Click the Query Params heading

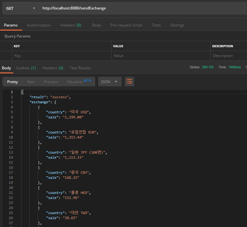point(17,36)
